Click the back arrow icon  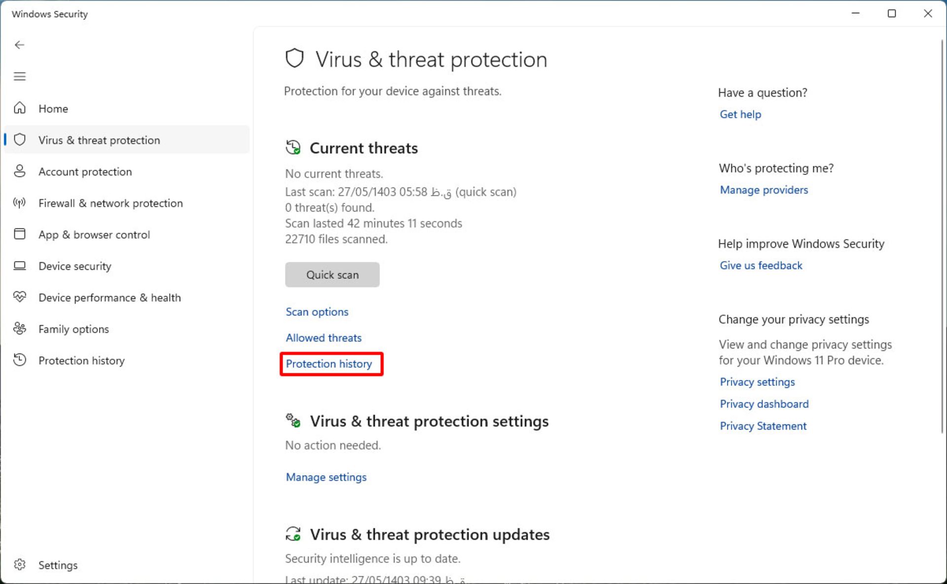coord(19,45)
